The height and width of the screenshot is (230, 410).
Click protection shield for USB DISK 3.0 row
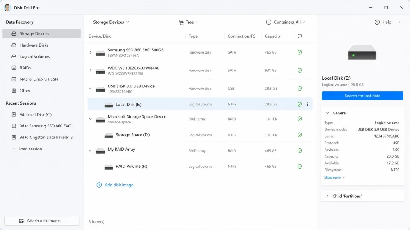[x=300, y=89]
